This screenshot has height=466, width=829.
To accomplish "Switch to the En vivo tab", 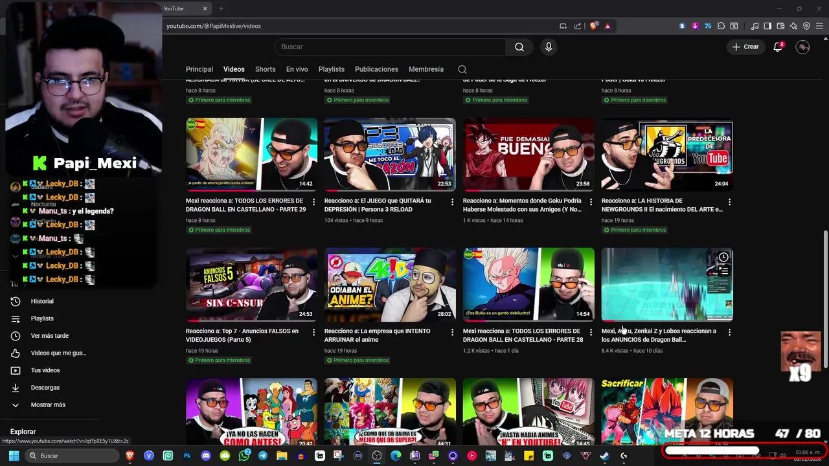I will click(x=297, y=69).
